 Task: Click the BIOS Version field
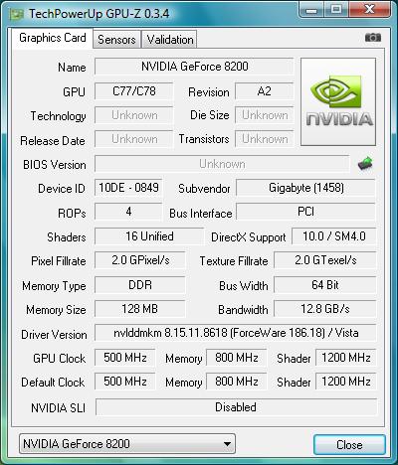[x=222, y=164]
